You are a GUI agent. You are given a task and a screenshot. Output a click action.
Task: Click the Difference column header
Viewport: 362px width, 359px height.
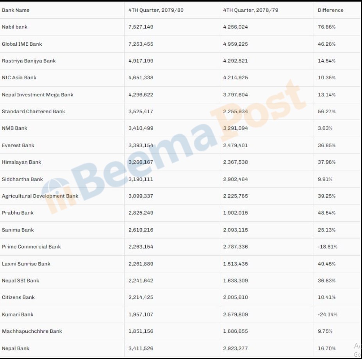[330, 10]
